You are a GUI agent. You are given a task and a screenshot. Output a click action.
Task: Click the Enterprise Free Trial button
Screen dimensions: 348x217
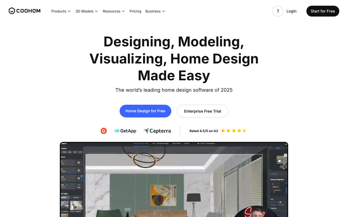click(x=203, y=111)
